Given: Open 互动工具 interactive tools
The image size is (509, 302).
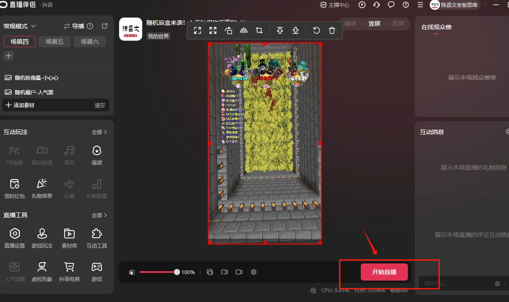Looking at the screenshot, I should pyautogui.click(x=97, y=238).
